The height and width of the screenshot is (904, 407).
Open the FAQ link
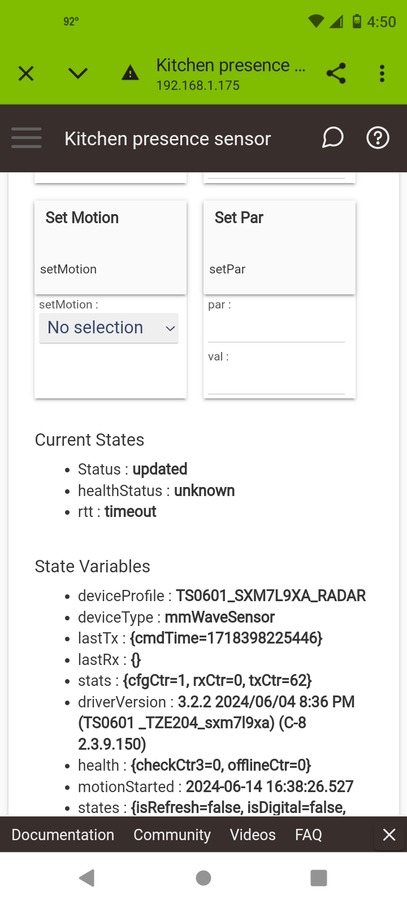tap(309, 835)
